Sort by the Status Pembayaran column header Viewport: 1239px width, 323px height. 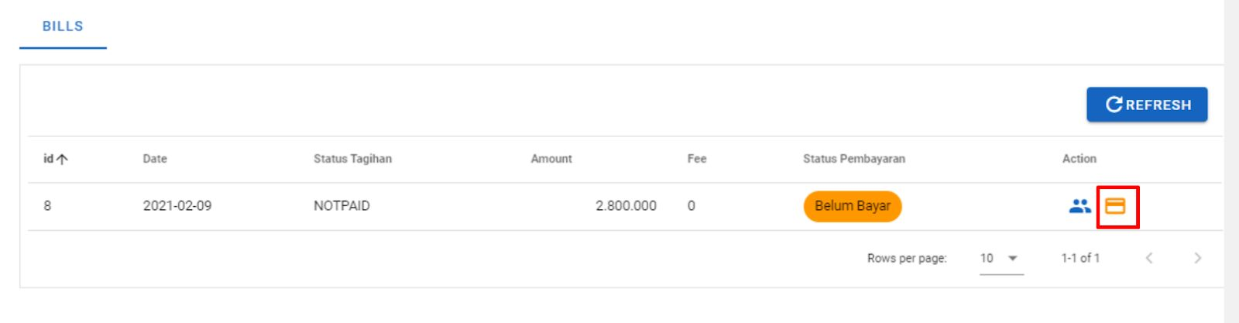(853, 159)
